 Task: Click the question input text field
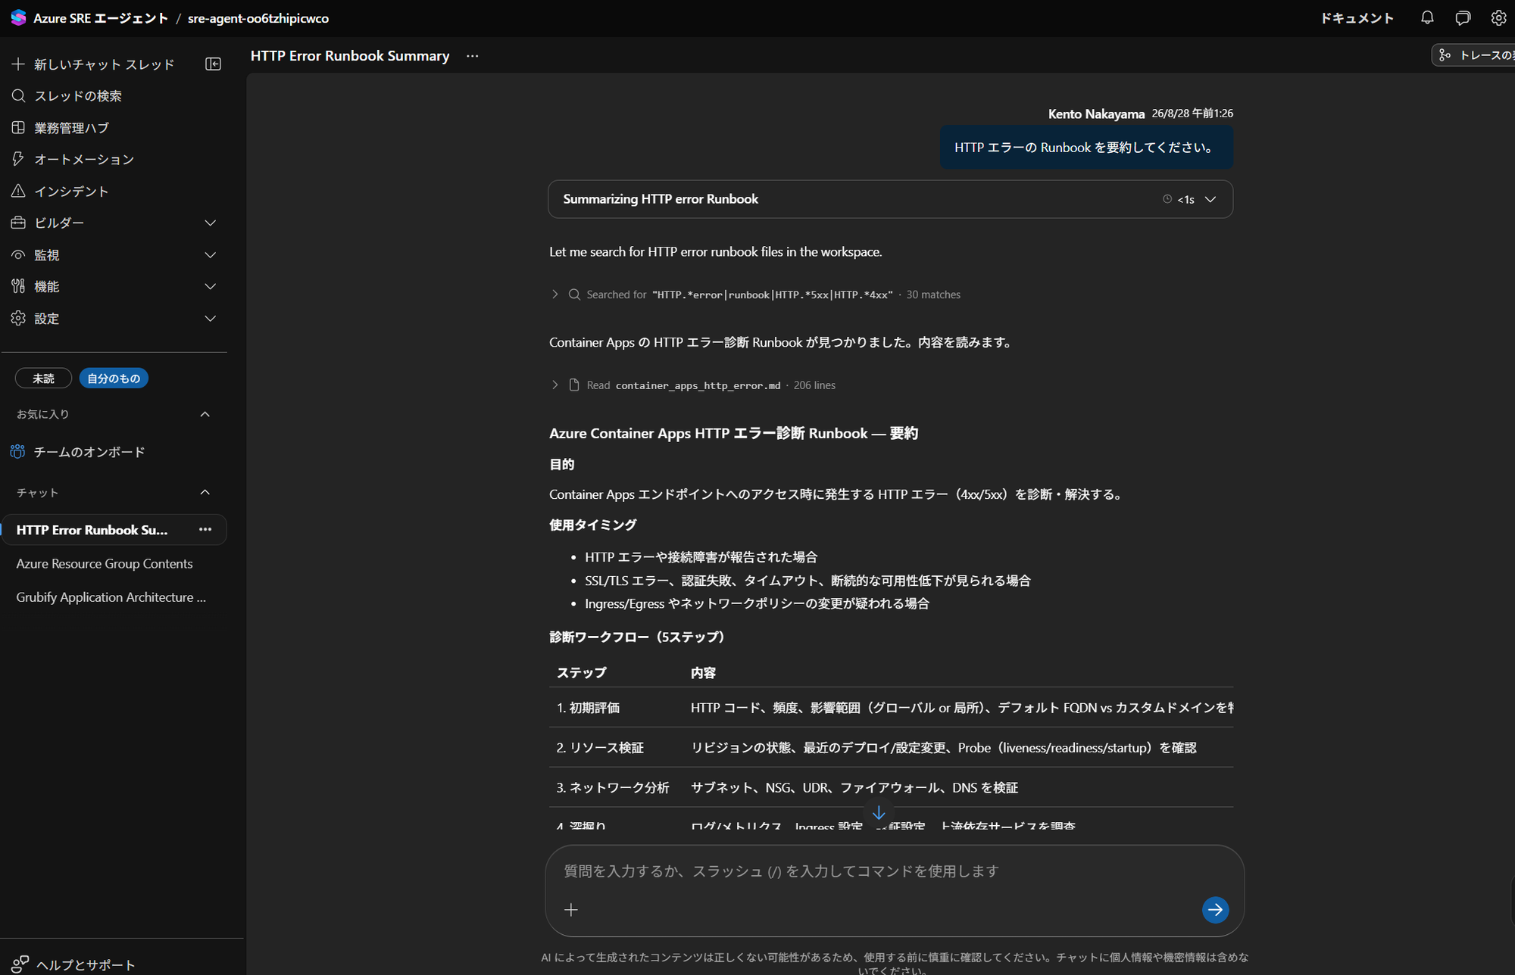tap(894, 871)
